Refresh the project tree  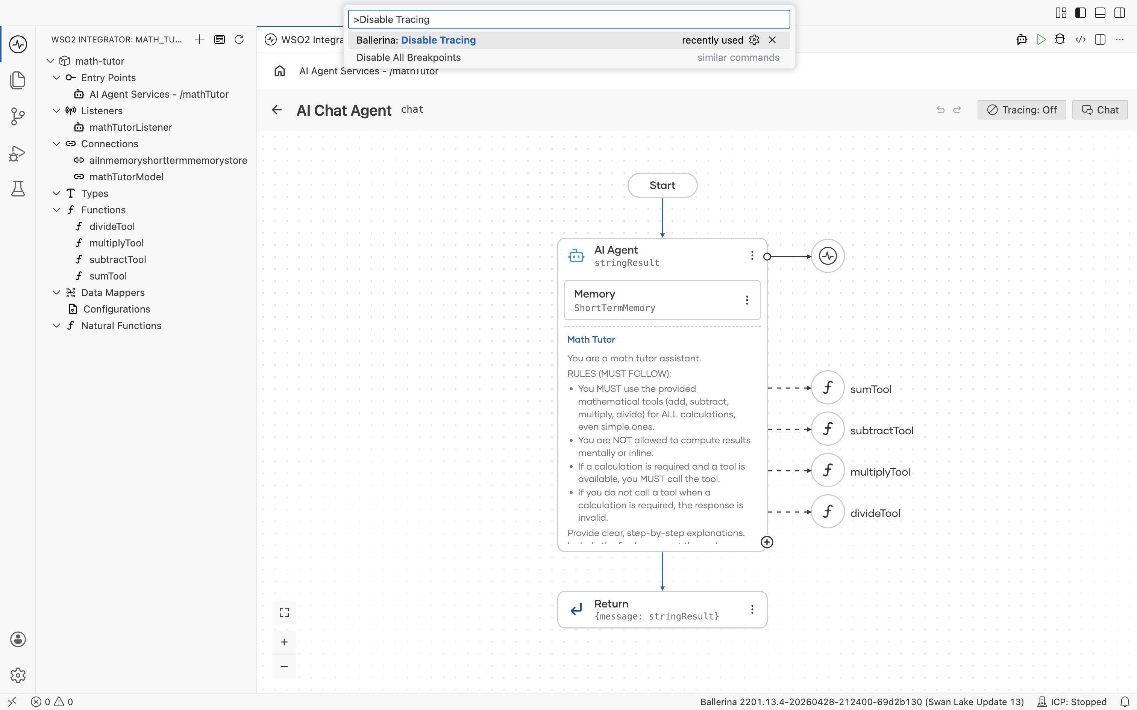(239, 39)
